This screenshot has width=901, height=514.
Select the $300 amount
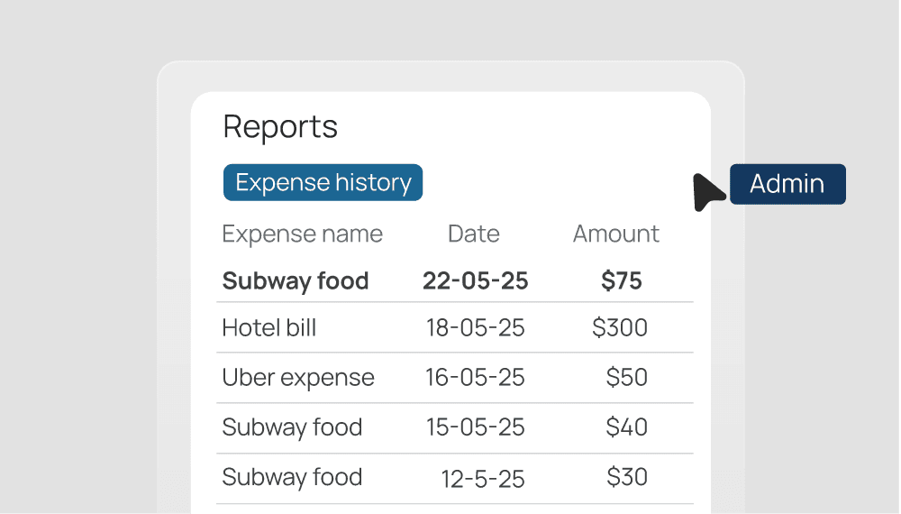(620, 328)
